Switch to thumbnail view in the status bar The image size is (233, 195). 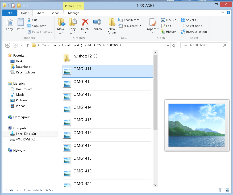click(227, 190)
